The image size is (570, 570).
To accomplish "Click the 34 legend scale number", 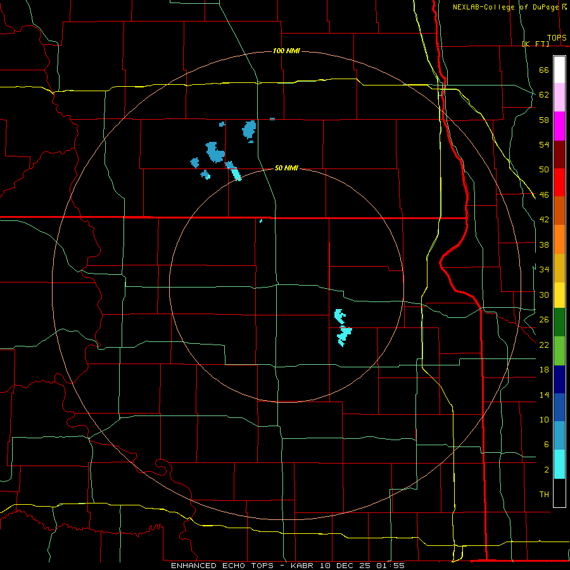I will pyautogui.click(x=544, y=269).
